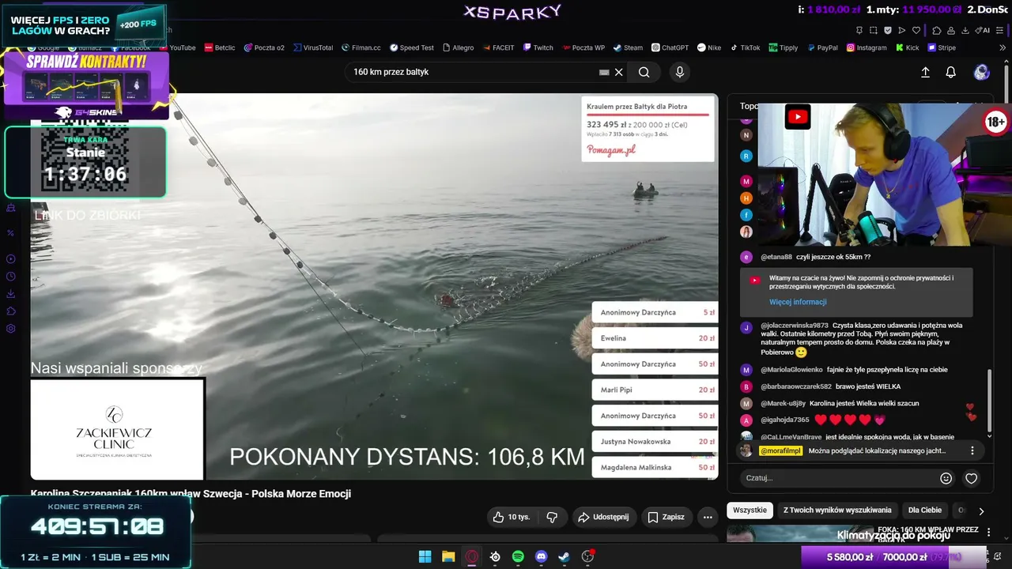
Task: Click the Karolina Szczepaniak 160km video title
Action: (x=191, y=494)
